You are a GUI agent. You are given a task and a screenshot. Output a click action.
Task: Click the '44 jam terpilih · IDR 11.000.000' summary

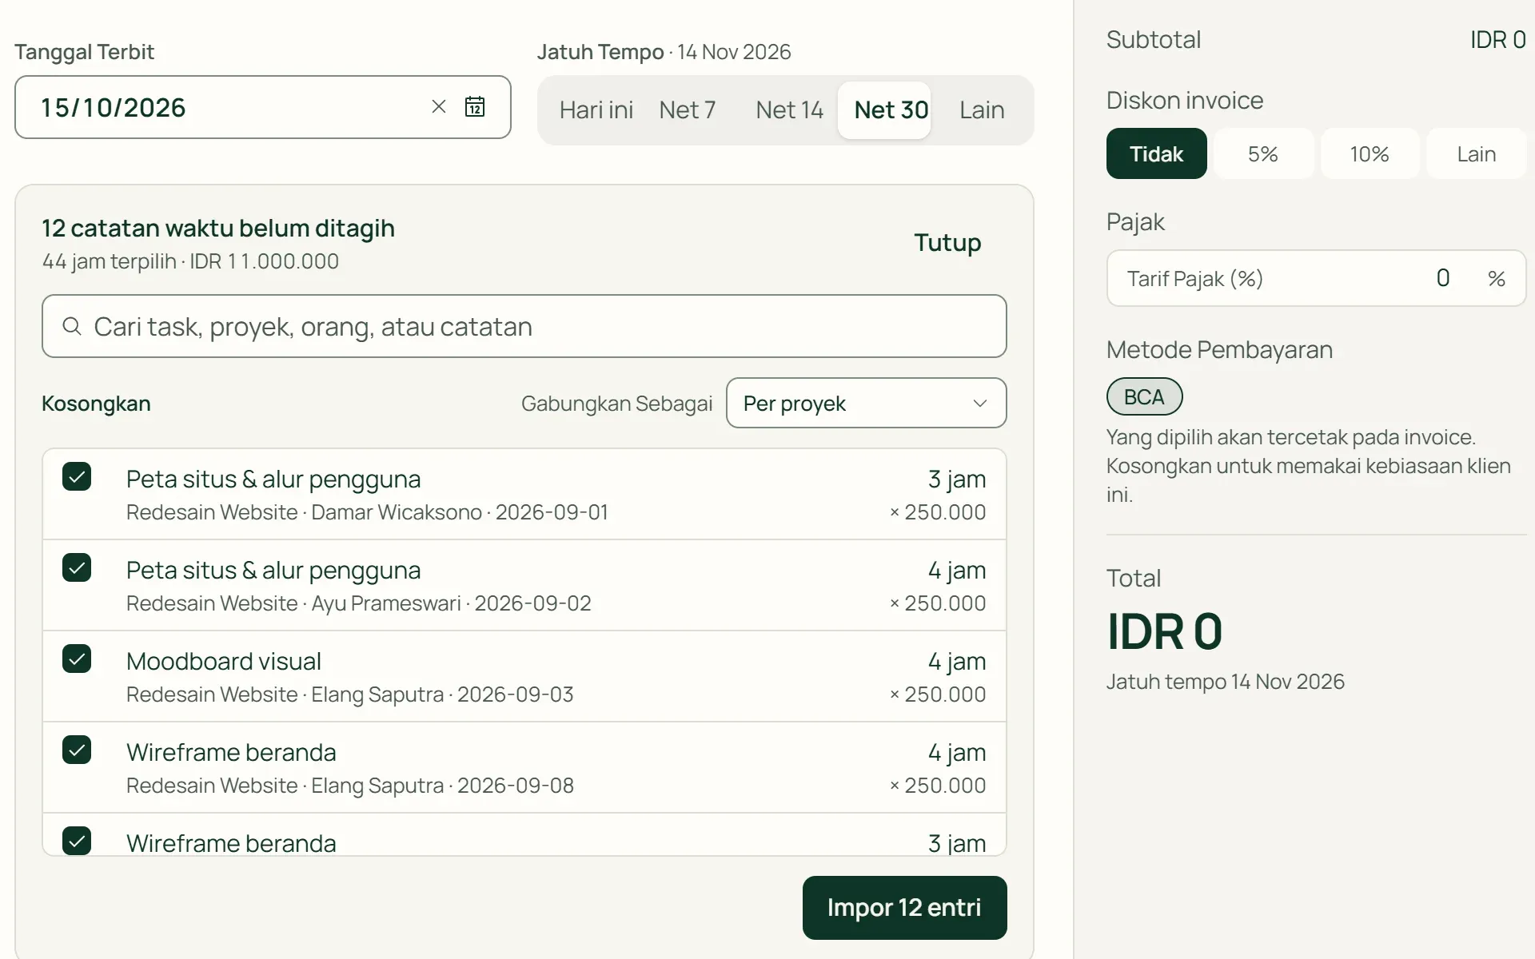click(190, 261)
